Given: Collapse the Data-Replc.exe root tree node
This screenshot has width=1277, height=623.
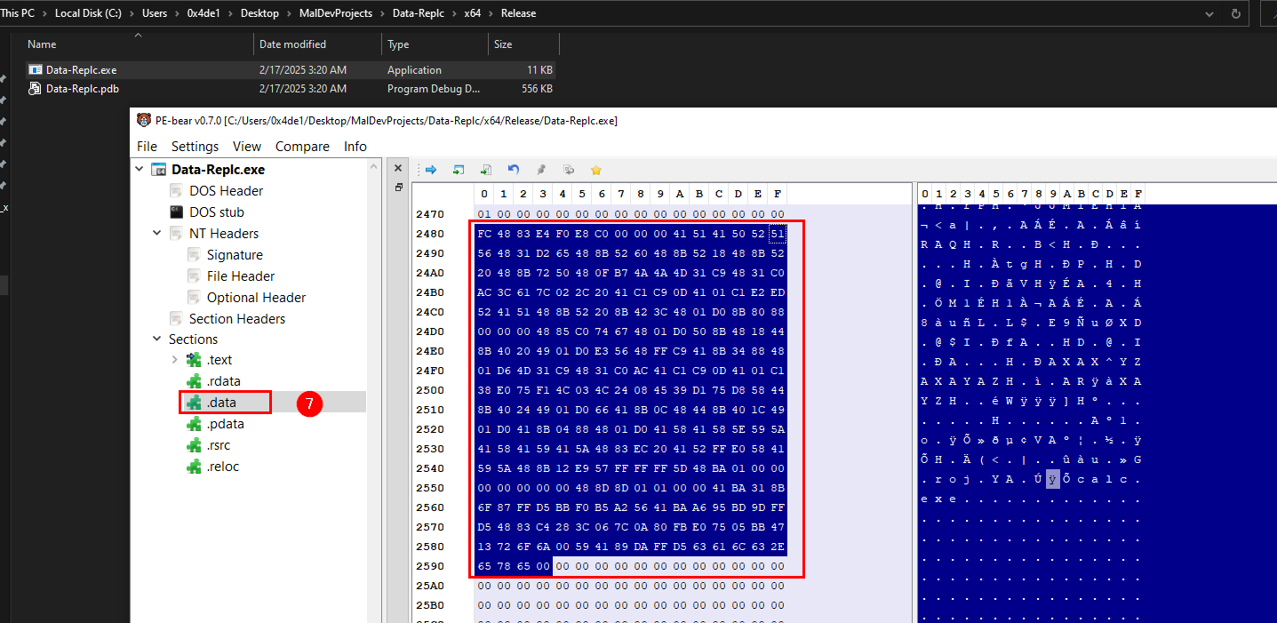Looking at the screenshot, I should pyautogui.click(x=140, y=169).
